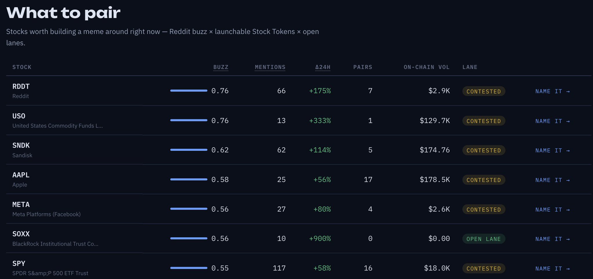This screenshot has width=593, height=279.
Task: Click the META buzz bar
Action: point(189,209)
